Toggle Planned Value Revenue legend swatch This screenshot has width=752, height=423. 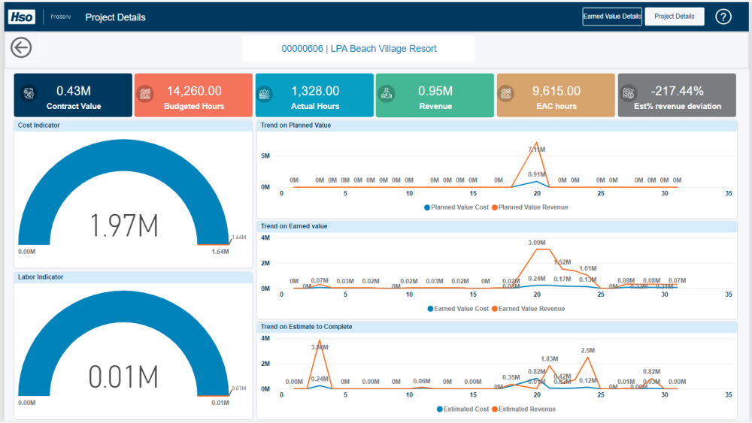coord(495,207)
